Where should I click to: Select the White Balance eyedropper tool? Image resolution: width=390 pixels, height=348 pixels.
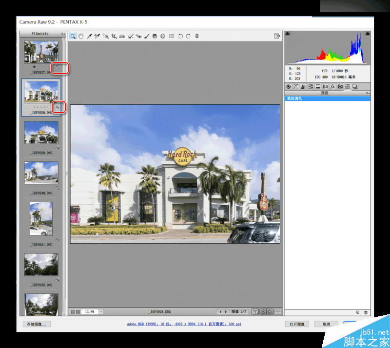tap(89, 37)
